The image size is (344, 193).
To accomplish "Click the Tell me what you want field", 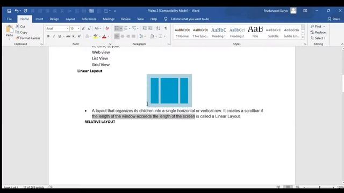I will [190, 19].
